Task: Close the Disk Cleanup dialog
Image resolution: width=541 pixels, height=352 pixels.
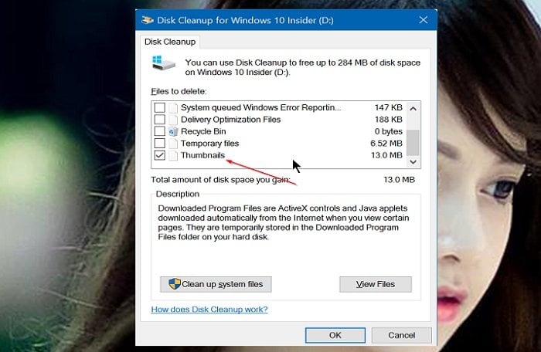Action: click(x=424, y=20)
